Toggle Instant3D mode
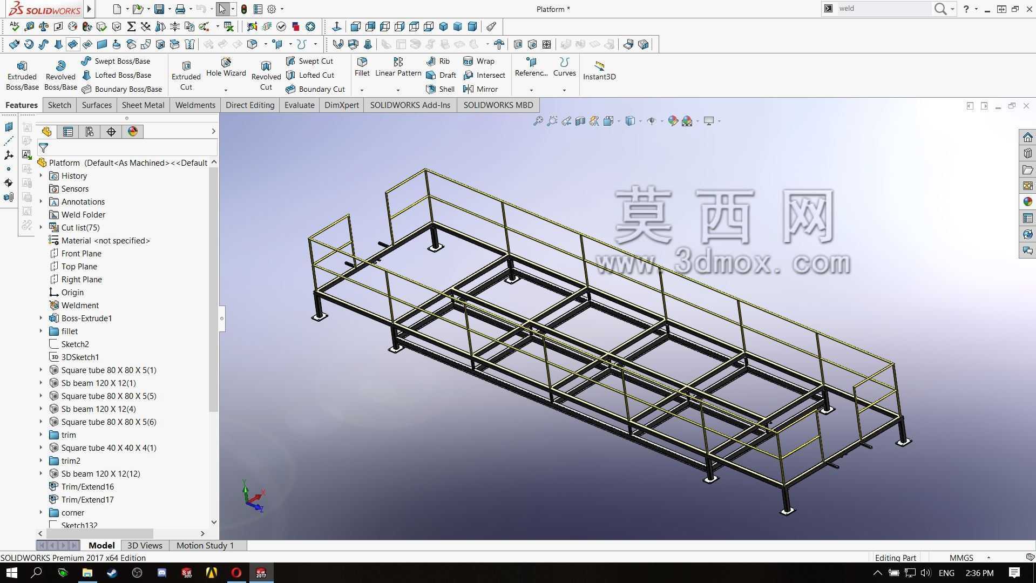 click(599, 71)
